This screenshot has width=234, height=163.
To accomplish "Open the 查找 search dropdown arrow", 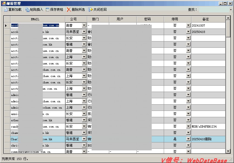I will [x=231, y=10].
